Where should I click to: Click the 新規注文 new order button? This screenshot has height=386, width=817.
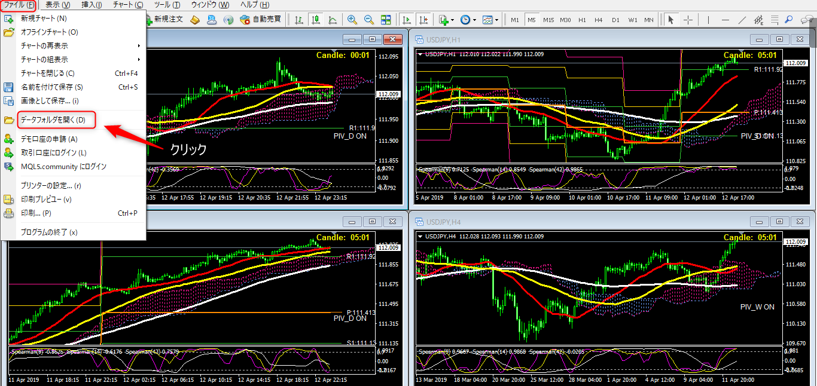166,19
